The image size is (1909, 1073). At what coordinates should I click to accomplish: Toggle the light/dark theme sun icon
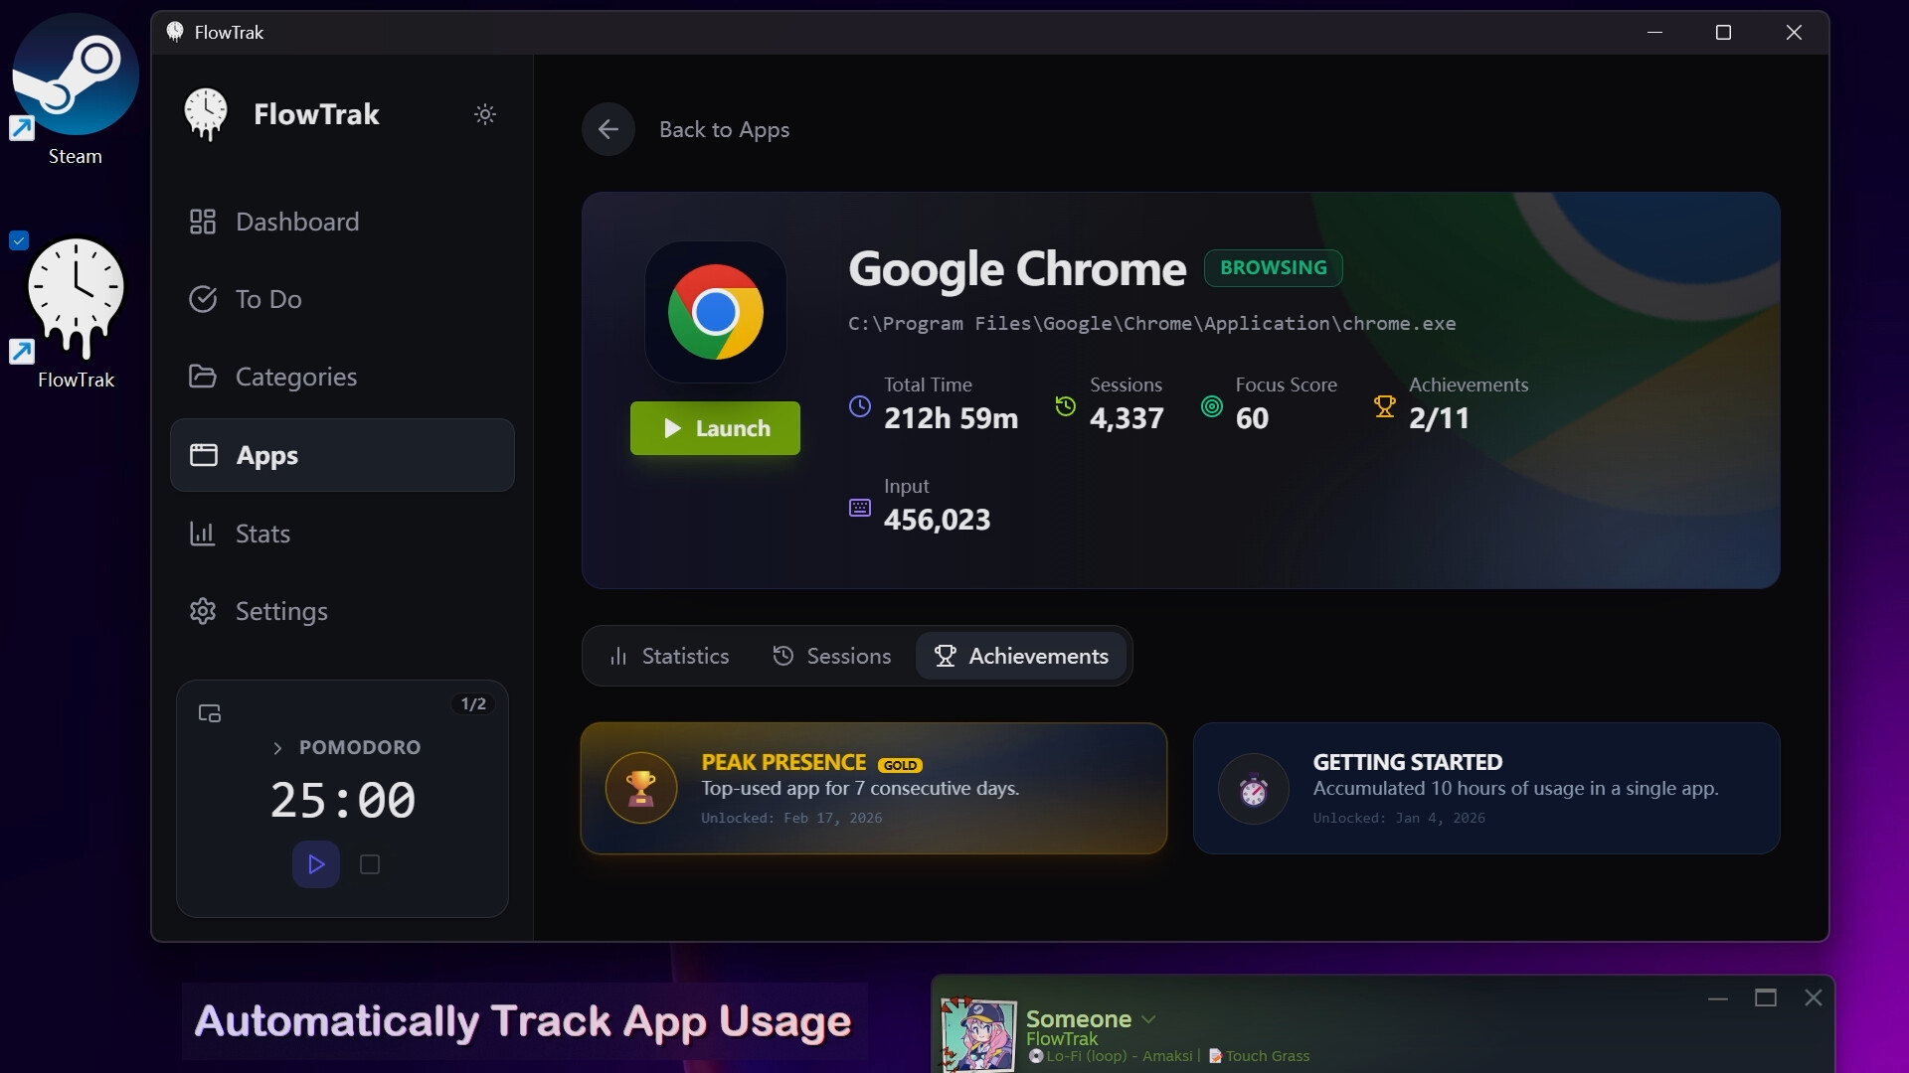click(484, 114)
